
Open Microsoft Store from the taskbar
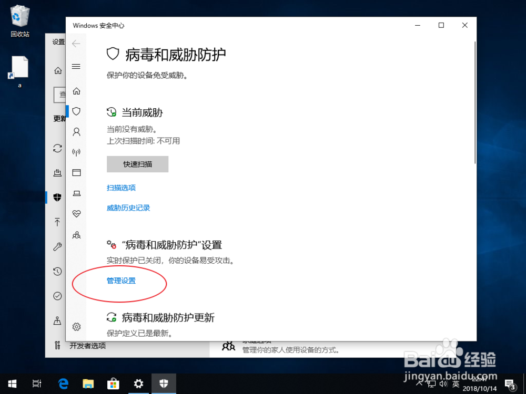[x=113, y=383]
